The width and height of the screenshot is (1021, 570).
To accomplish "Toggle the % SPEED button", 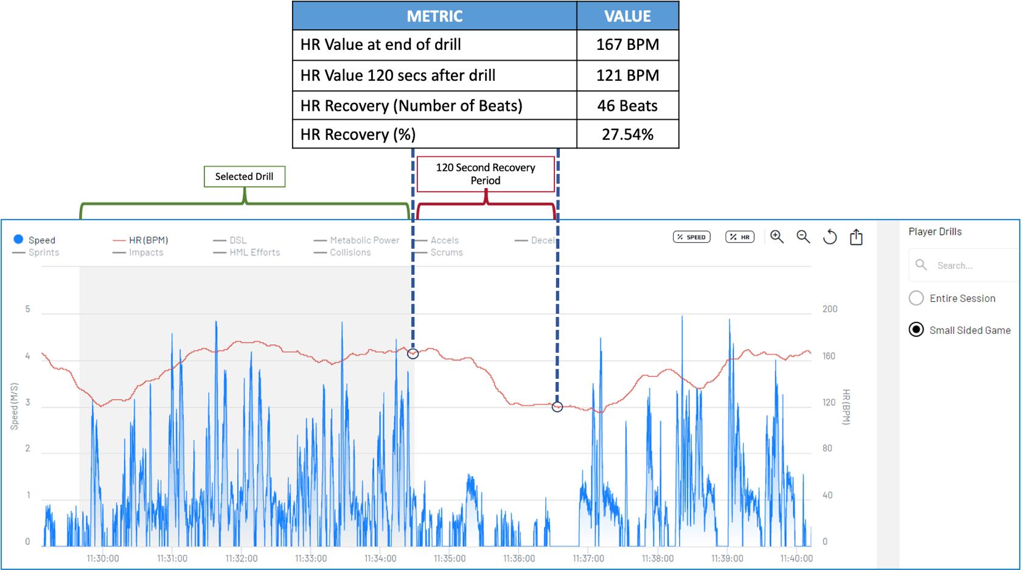I will click(x=692, y=237).
